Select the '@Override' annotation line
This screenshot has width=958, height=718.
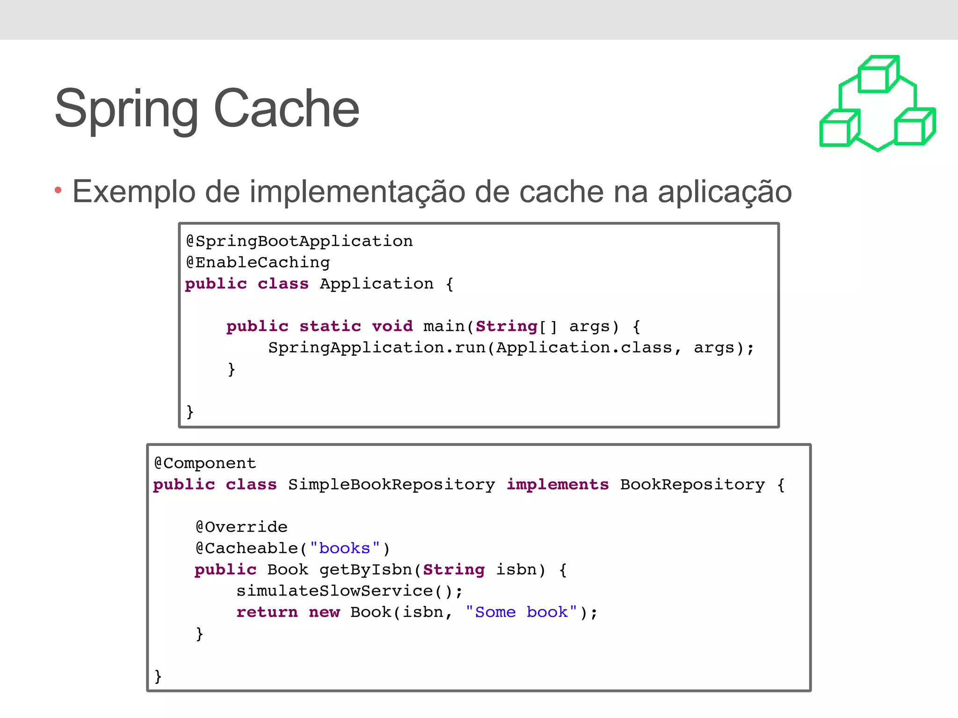(241, 527)
